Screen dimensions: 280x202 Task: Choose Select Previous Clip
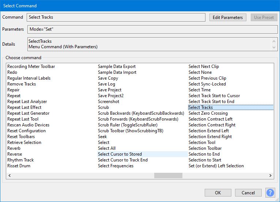click(x=207, y=78)
